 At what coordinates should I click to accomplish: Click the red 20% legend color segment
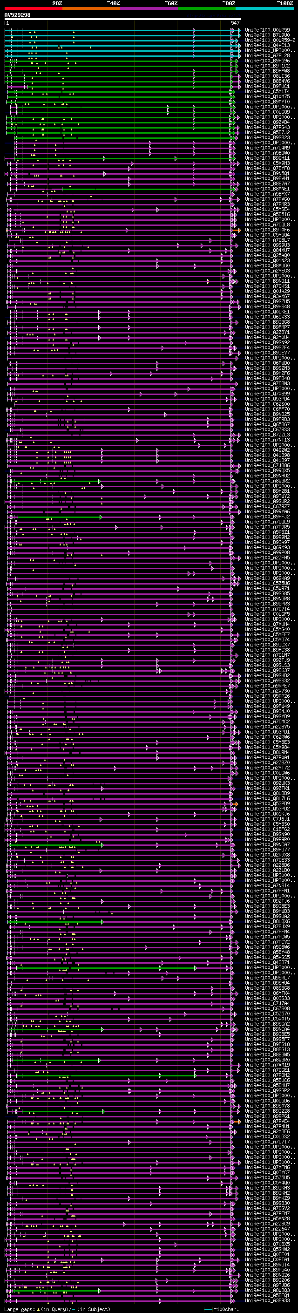click(33, 9)
